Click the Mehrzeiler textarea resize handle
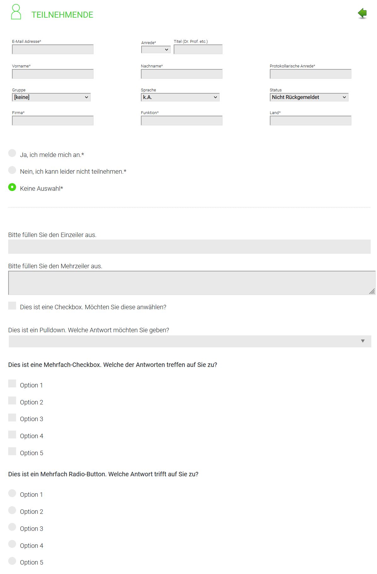This screenshot has width=377, height=574. [372, 292]
